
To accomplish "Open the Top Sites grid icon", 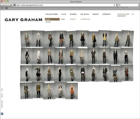I will pyautogui.click(x=7, y=8).
